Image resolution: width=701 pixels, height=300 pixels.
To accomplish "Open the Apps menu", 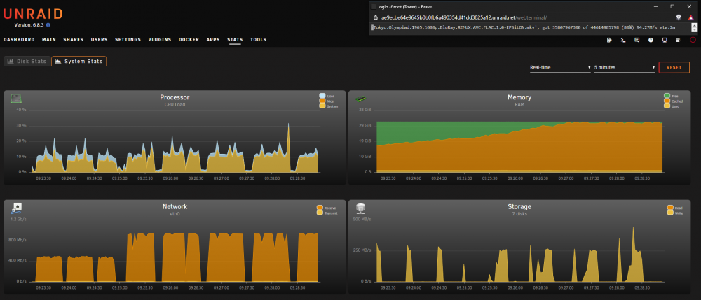I will pos(213,40).
